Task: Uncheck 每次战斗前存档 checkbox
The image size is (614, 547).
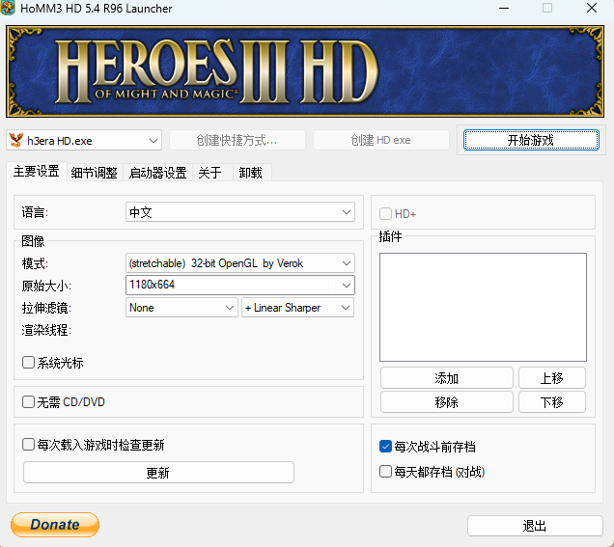Action: [386, 447]
